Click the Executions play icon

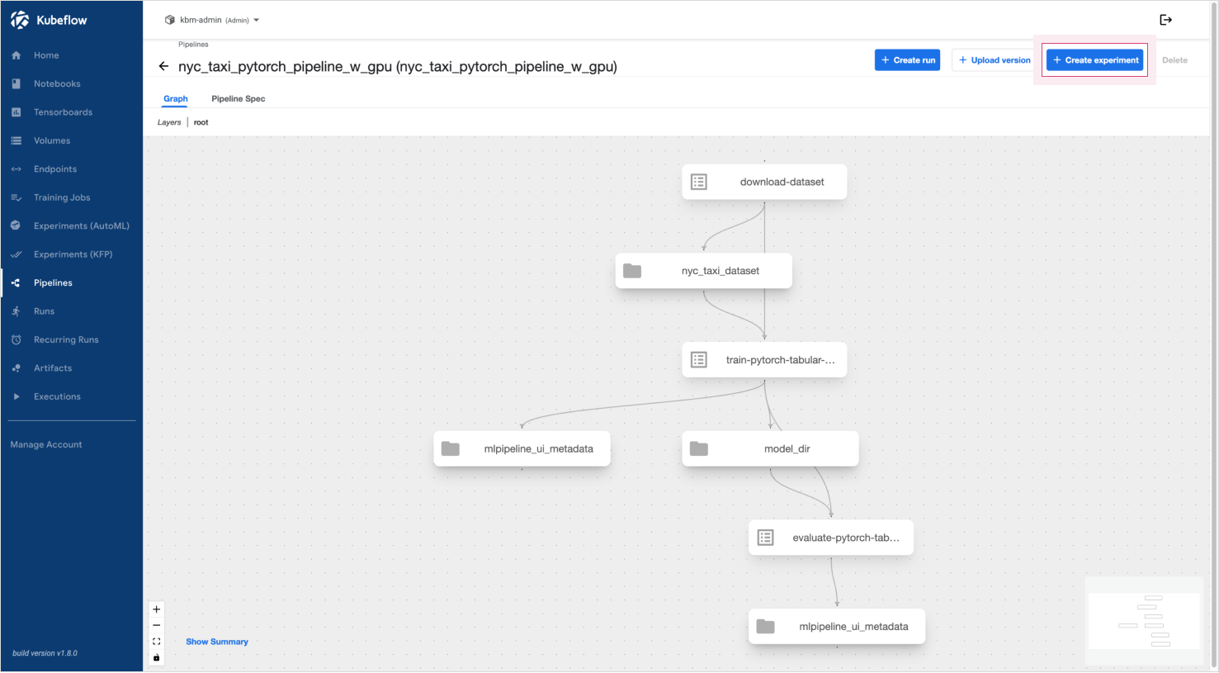click(16, 396)
